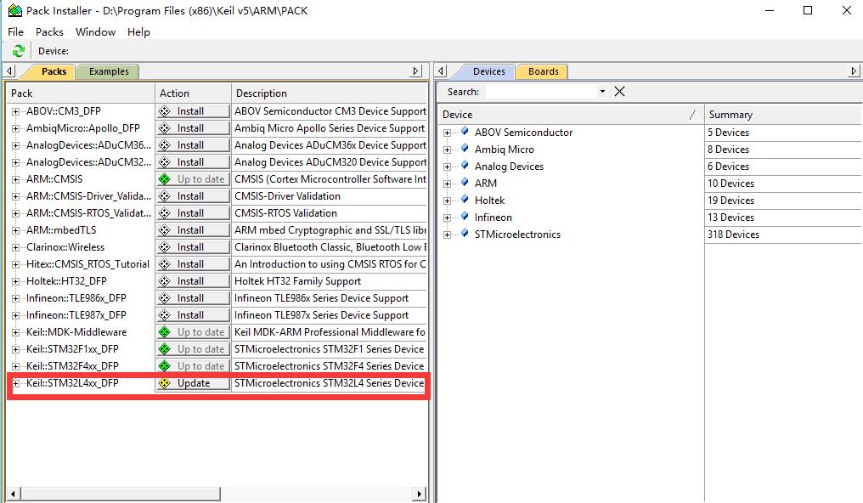Click the X icon to clear search
The height and width of the screenshot is (503, 863).
(x=618, y=91)
